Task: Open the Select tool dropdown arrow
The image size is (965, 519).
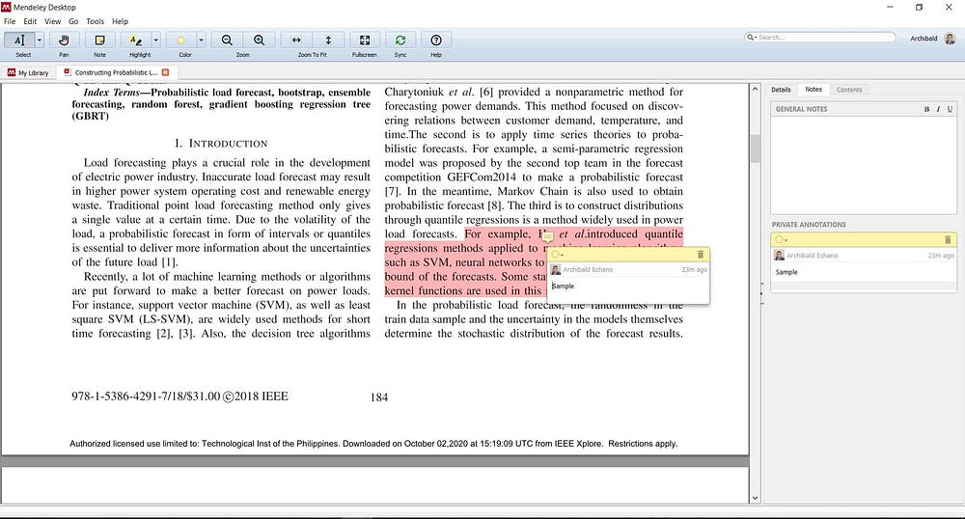Action: coord(39,41)
